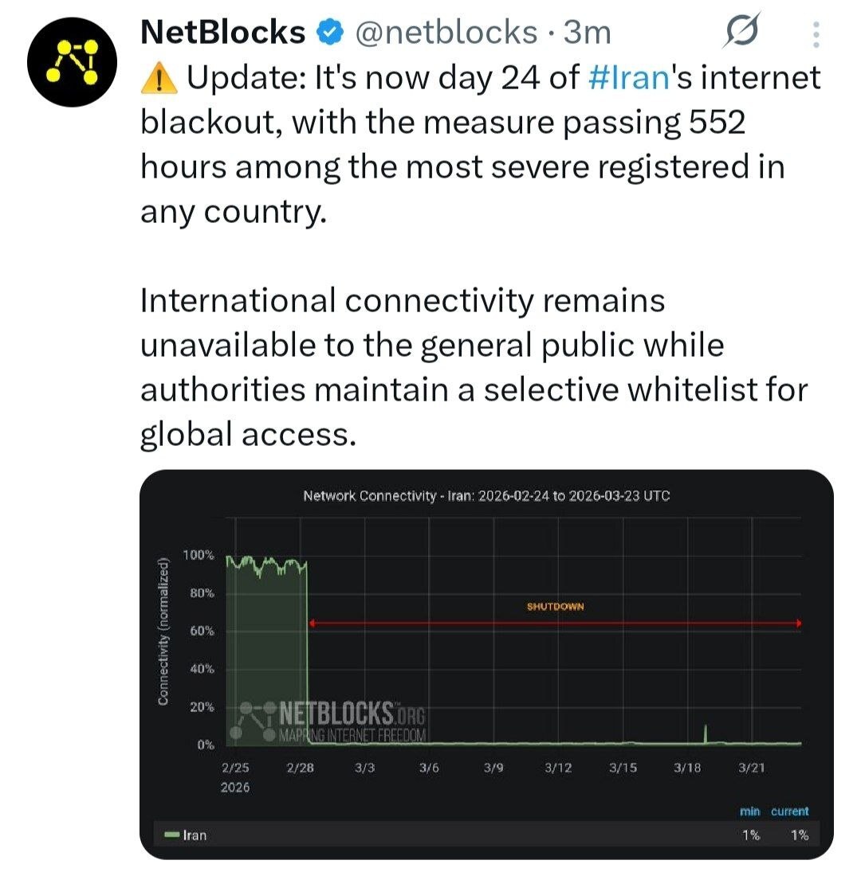This screenshot has width=861, height=872.
Task: Click the SHUTDOWN label on chart
Action: pos(555,607)
